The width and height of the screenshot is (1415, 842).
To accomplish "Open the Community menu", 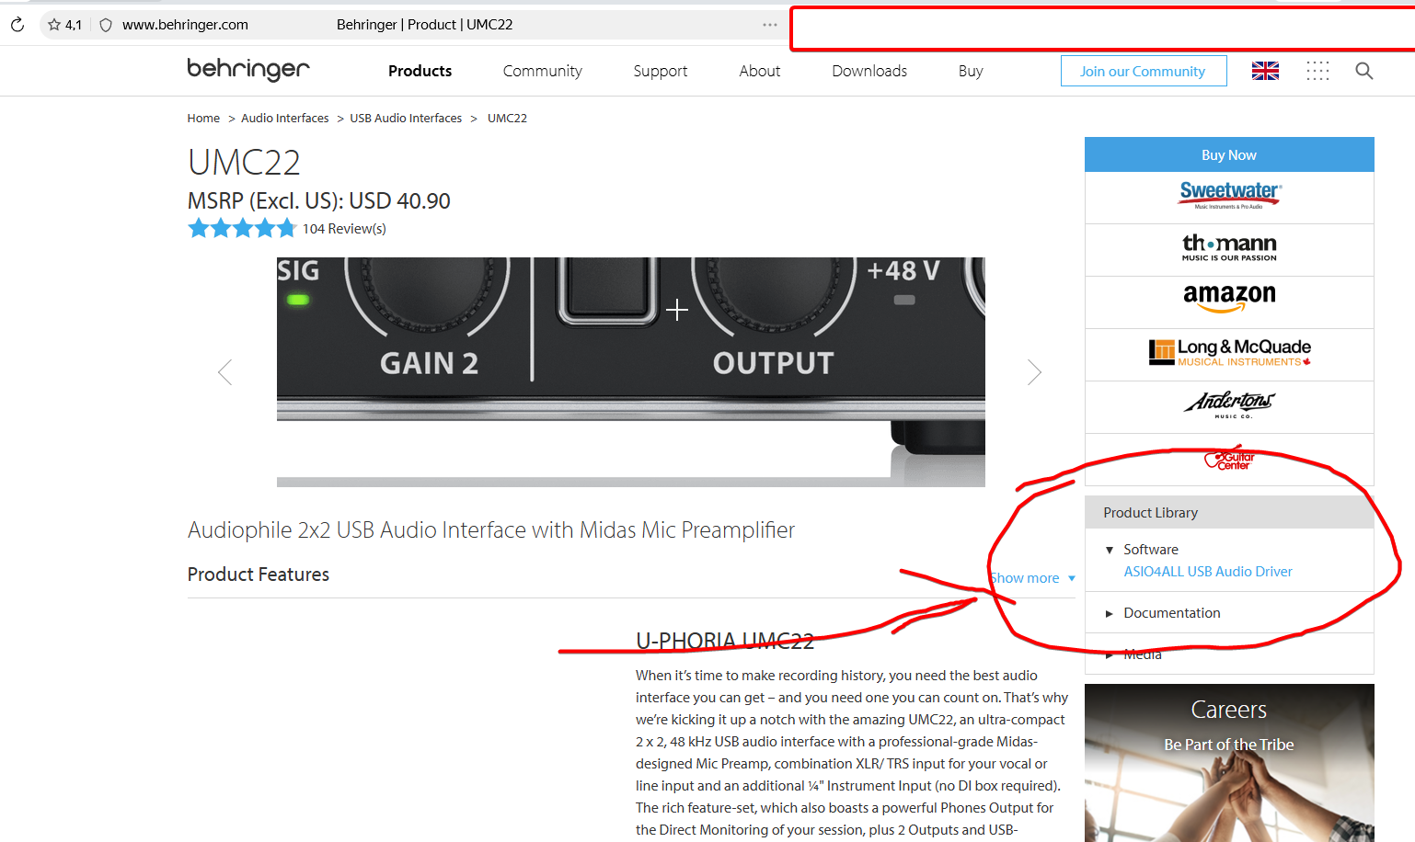I will 543,71.
